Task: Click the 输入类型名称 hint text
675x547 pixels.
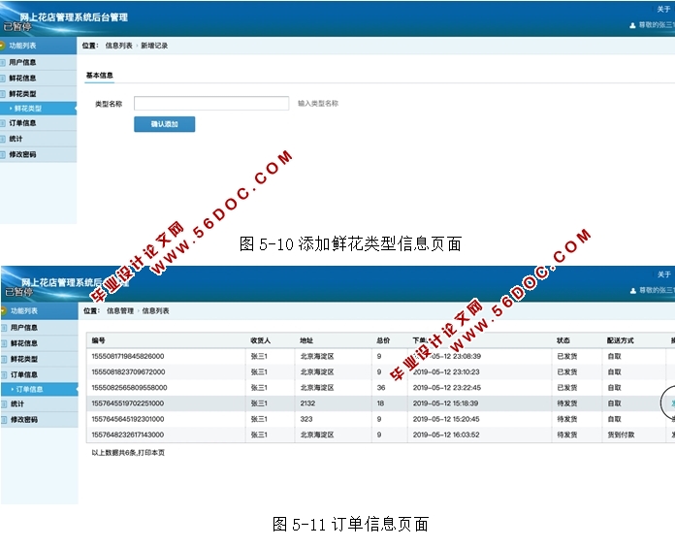Action: tap(318, 103)
